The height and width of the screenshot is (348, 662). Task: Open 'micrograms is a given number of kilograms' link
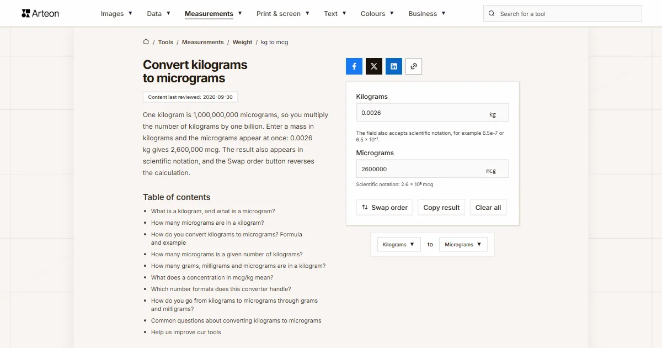coord(227,255)
